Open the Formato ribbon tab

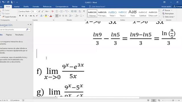tap(36, 7)
